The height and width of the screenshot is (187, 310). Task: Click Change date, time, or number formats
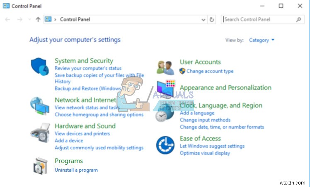[222, 127]
